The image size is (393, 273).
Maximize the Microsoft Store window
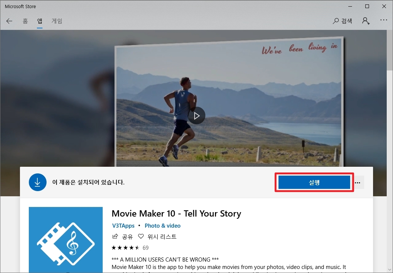point(367,7)
